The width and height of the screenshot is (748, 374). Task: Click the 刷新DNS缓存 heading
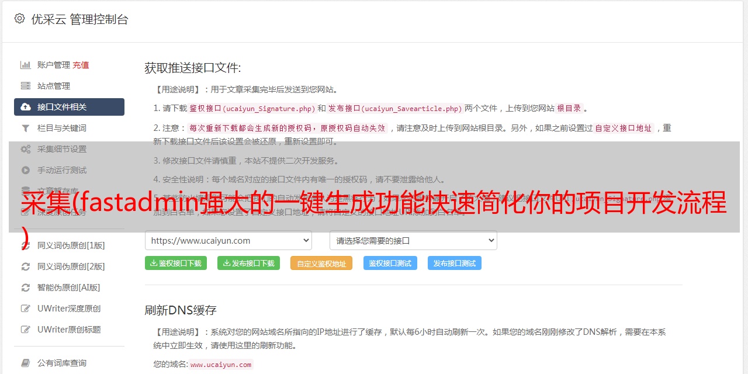pyautogui.click(x=181, y=310)
